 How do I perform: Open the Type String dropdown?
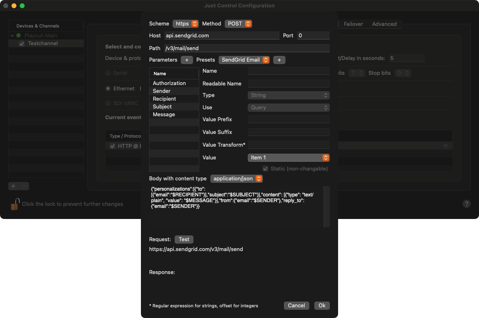tap(288, 95)
